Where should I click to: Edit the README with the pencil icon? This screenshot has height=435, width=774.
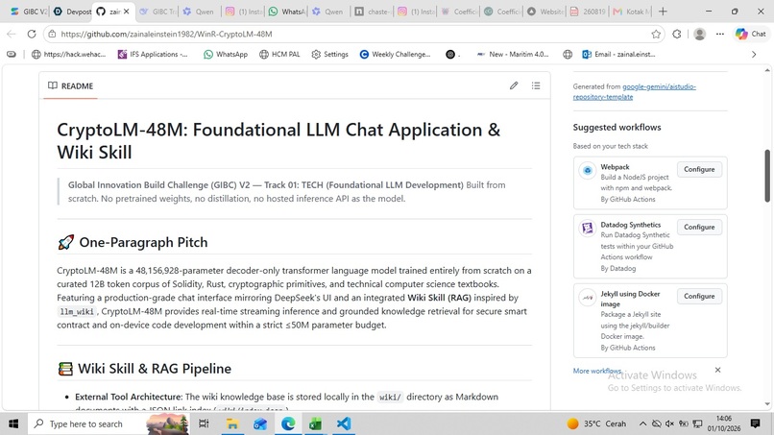tap(514, 85)
